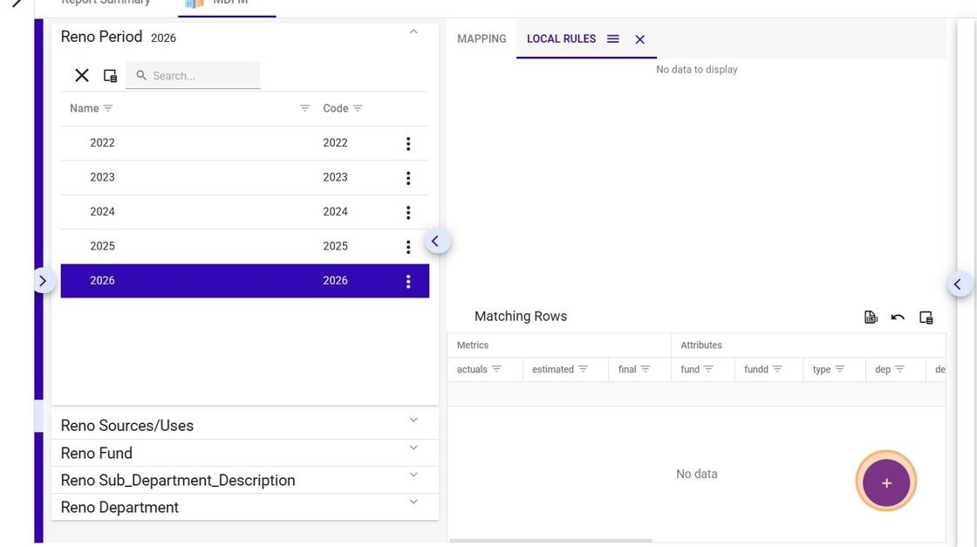This screenshot has height=547, width=977.
Task: Open options menu for the 2023 row
Action: pyautogui.click(x=408, y=178)
